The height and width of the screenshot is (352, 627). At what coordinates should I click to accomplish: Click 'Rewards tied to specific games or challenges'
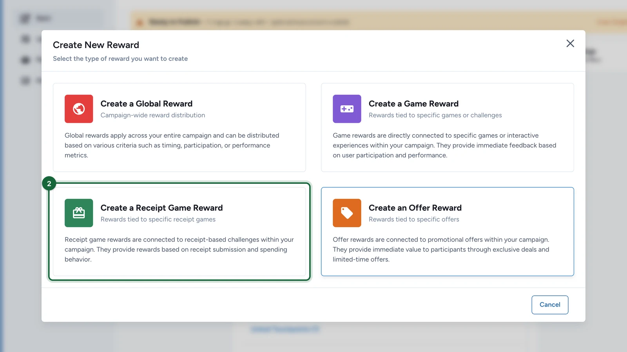435,115
